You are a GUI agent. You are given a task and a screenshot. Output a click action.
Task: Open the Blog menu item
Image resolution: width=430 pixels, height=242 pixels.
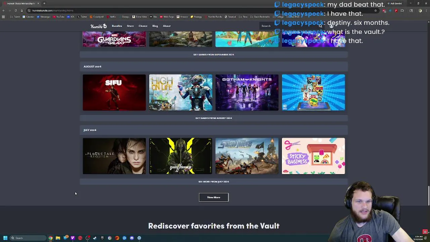point(155,26)
